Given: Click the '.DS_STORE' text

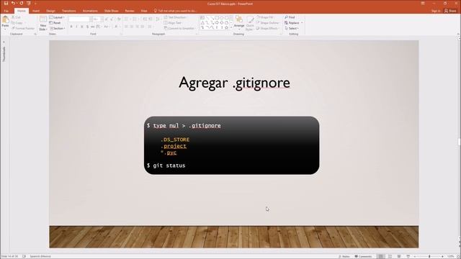Looking at the screenshot, I should point(175,140).
